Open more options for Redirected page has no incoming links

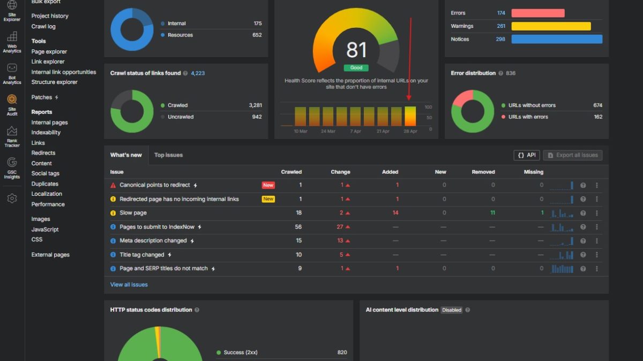click(596, 199)
